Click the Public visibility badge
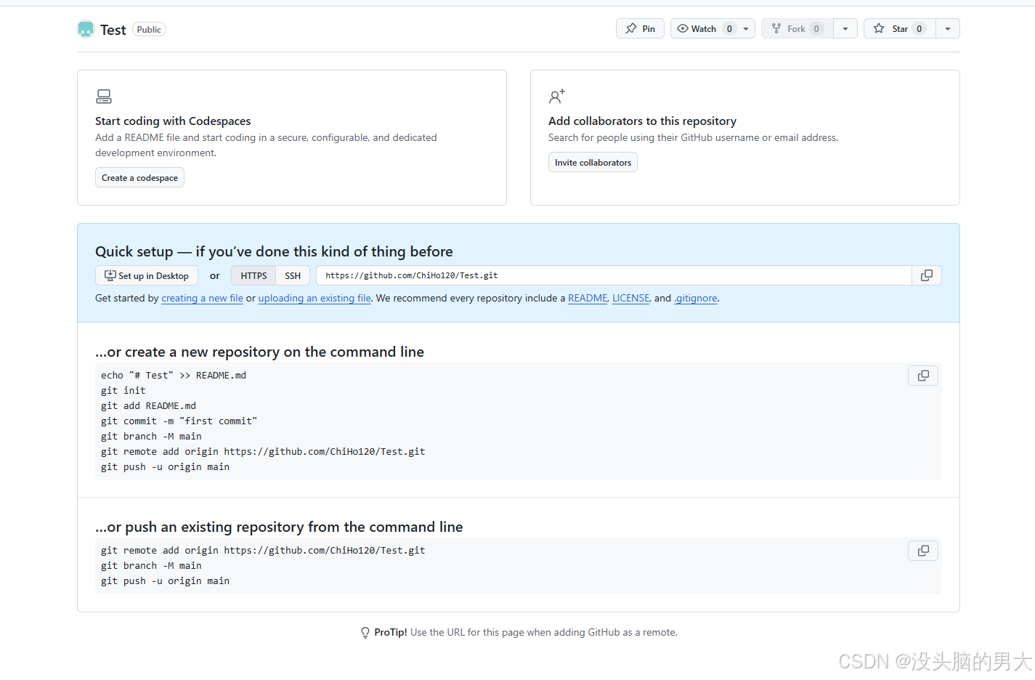The image size is (1035, 680). coord(149,30)
